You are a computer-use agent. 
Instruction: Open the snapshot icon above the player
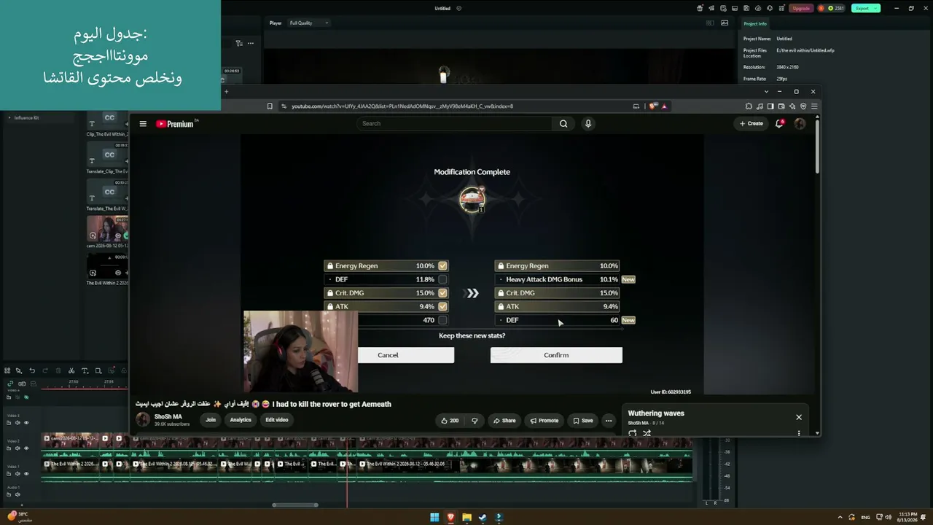[725, 23]
